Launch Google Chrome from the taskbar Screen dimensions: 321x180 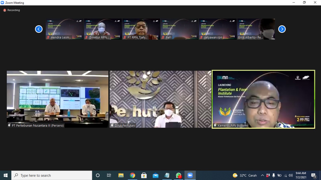click(x=132, y=175)
